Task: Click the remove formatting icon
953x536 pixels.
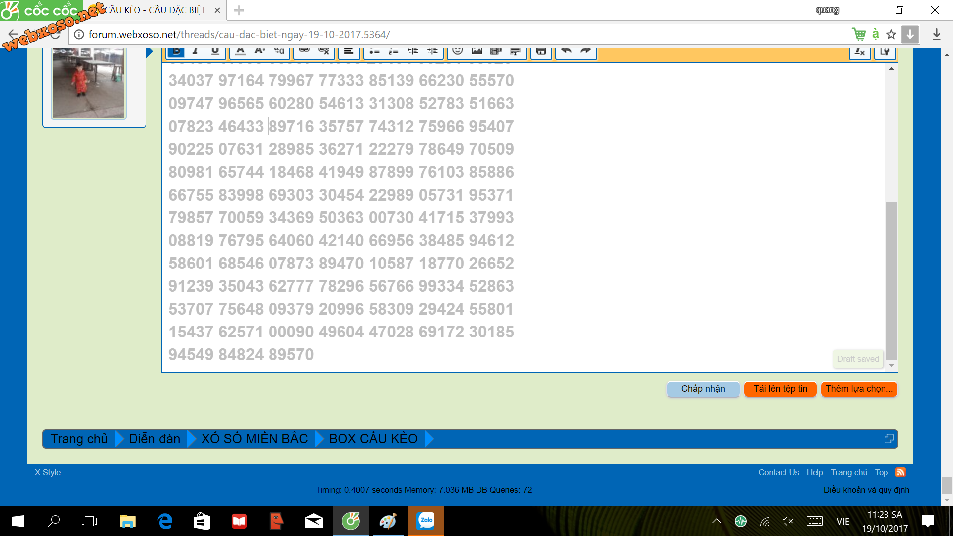Action: [x=860, y=52]
